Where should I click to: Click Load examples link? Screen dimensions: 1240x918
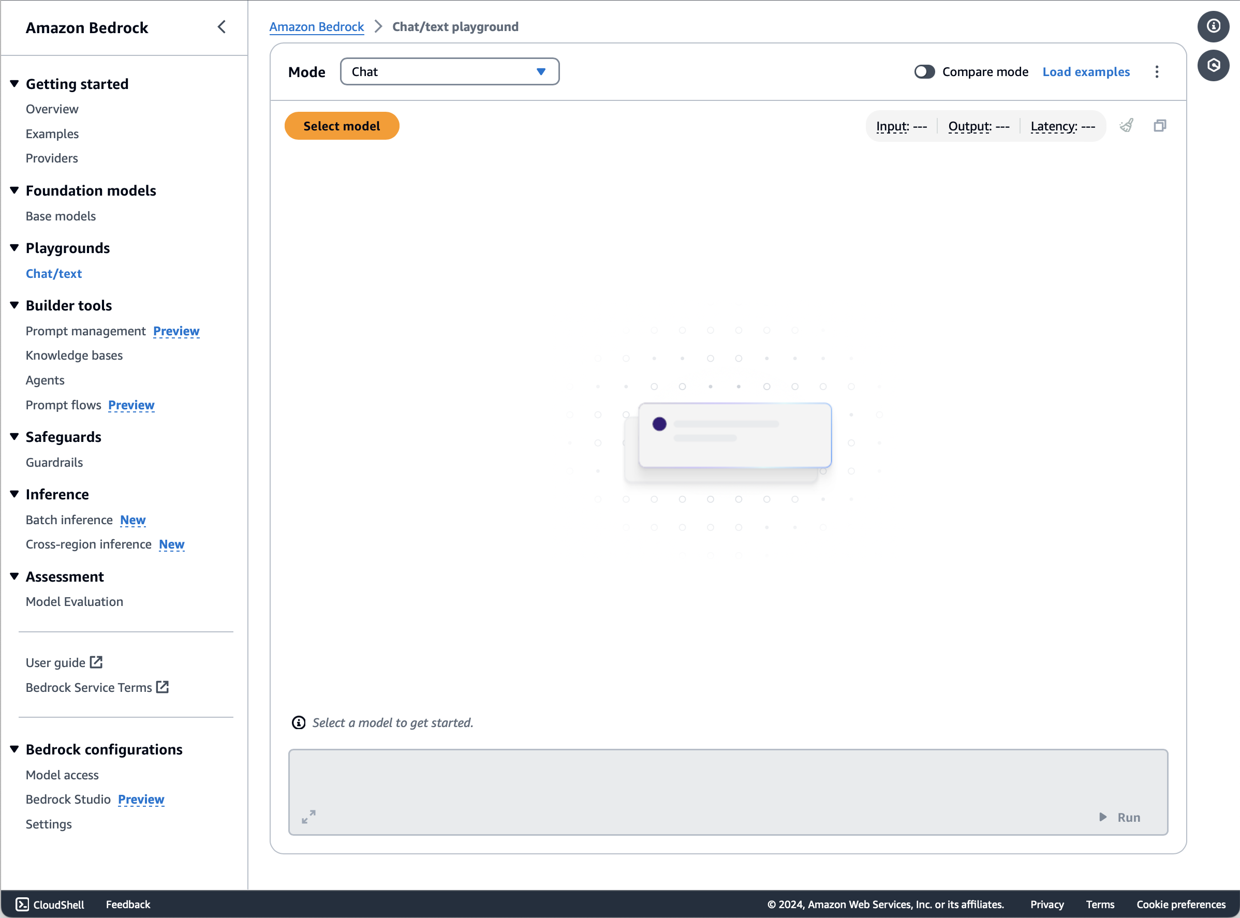click(x=1086, y=72)
